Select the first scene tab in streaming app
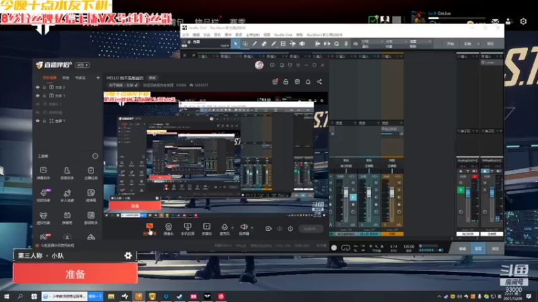The image size is (538, 302). (x=50, y=78)
